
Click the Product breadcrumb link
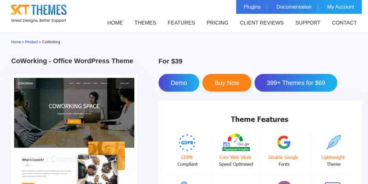tap(31, 42)
